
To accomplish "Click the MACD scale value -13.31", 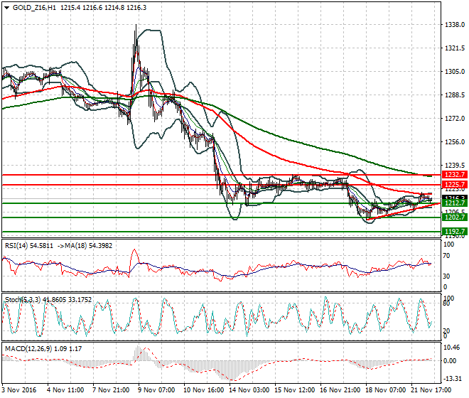I will click(452, 379).
